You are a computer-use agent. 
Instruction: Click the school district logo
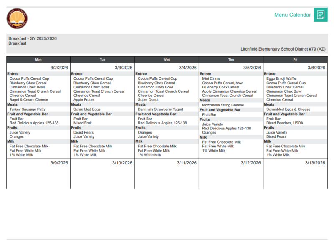point(17,19)
